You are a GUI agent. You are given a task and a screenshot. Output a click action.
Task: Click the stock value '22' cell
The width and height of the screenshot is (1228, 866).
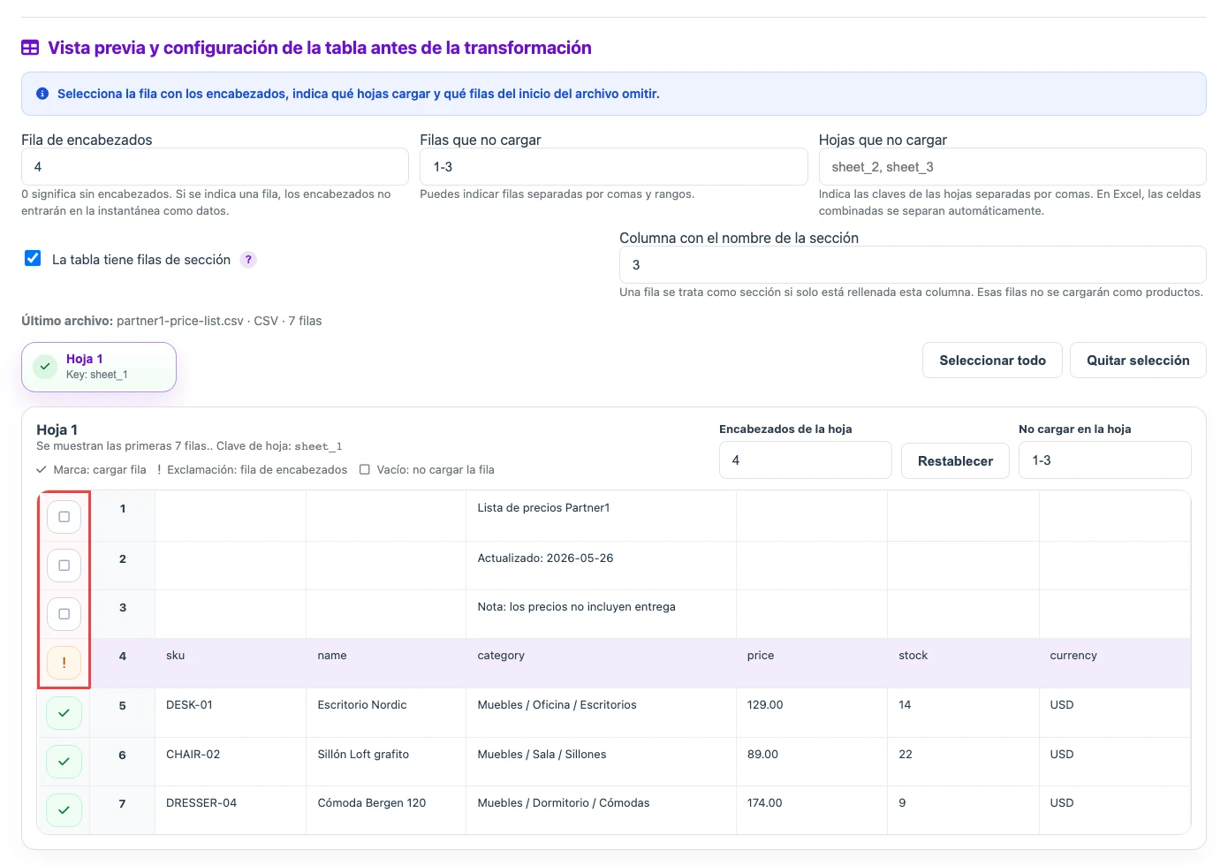[x=963, y=762]
